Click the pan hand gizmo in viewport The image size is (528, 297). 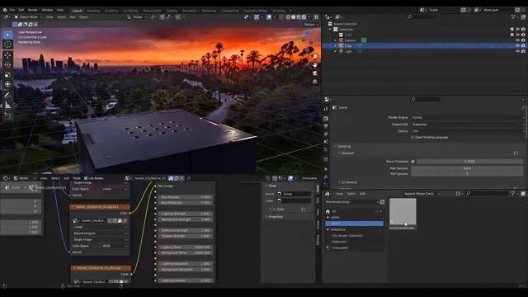[315, 65]
